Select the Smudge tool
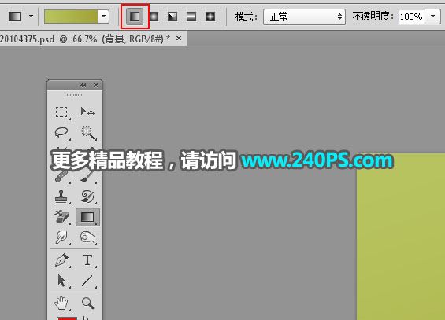The height and width of the screenshot is (320, 445). (x=61, y=237)
